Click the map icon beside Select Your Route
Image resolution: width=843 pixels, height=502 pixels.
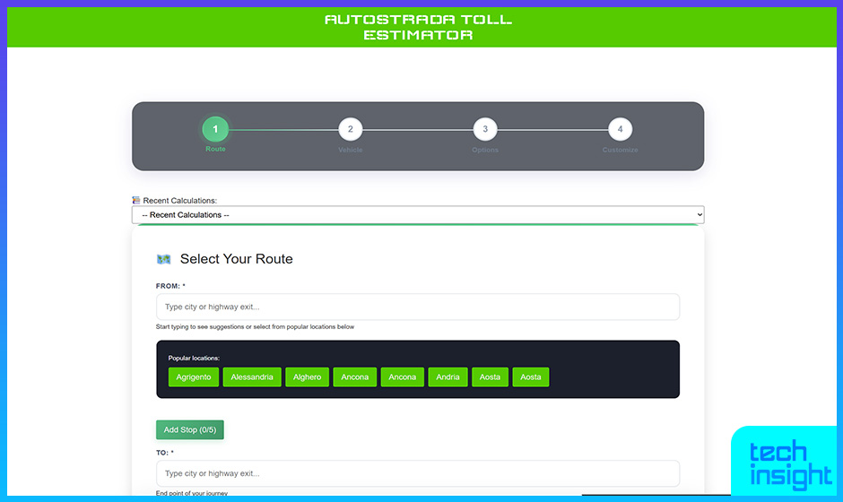(x=163, y=259)
